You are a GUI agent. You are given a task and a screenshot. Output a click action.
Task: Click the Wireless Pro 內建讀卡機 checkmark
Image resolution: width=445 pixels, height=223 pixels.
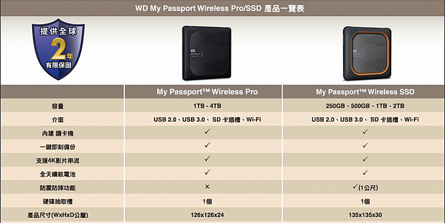[x=207, y=132]
